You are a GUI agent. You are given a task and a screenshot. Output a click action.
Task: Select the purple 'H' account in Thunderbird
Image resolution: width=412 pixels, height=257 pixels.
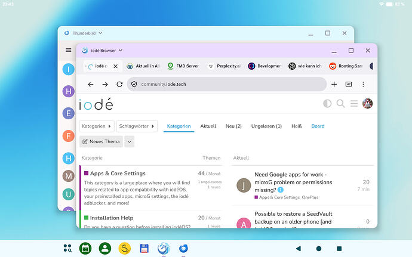pyautogui.click(x=68, y=91)
